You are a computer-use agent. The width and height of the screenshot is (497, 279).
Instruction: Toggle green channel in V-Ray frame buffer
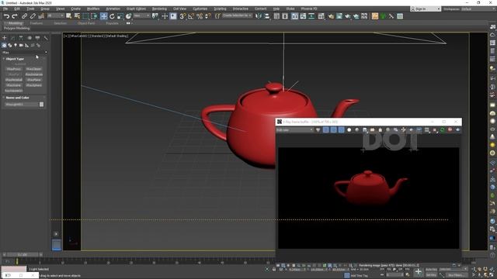333,129
